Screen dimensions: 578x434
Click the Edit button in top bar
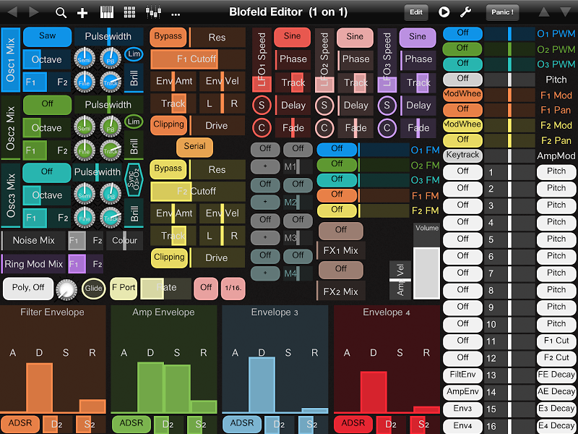(416, 12)
